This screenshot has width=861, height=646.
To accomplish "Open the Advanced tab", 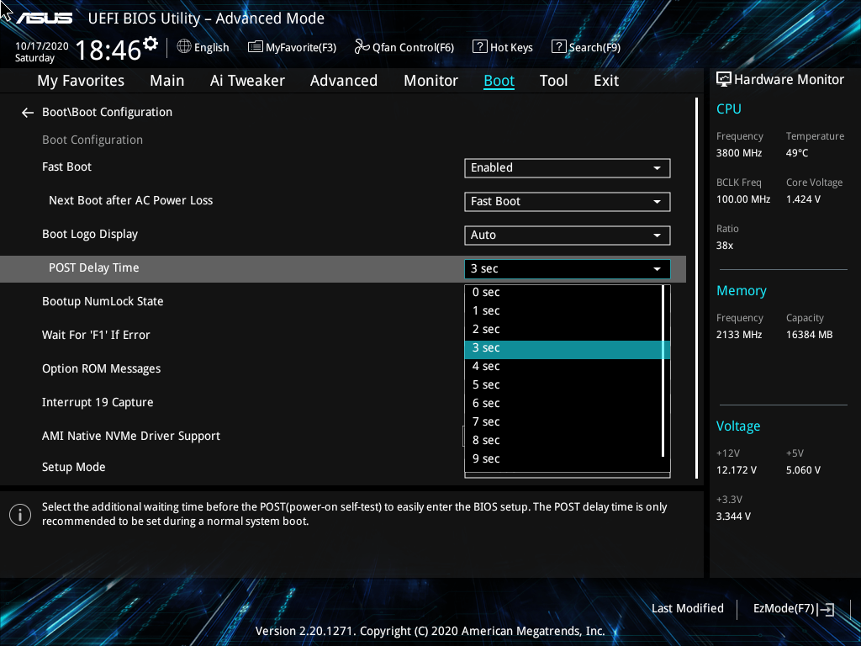I will 344,81.
